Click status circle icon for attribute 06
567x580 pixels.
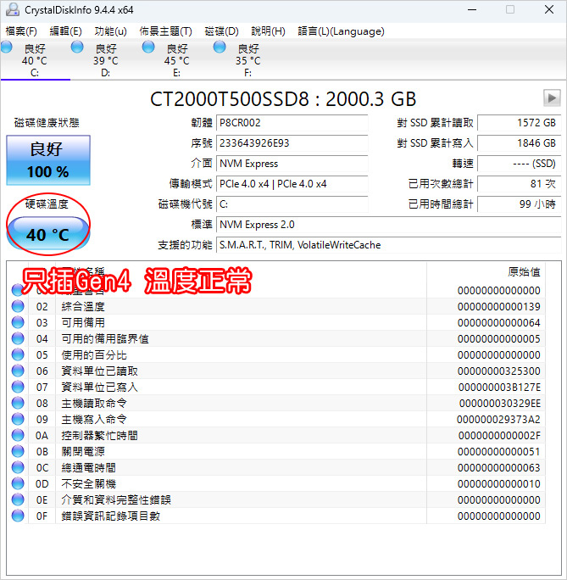point(18,371)
